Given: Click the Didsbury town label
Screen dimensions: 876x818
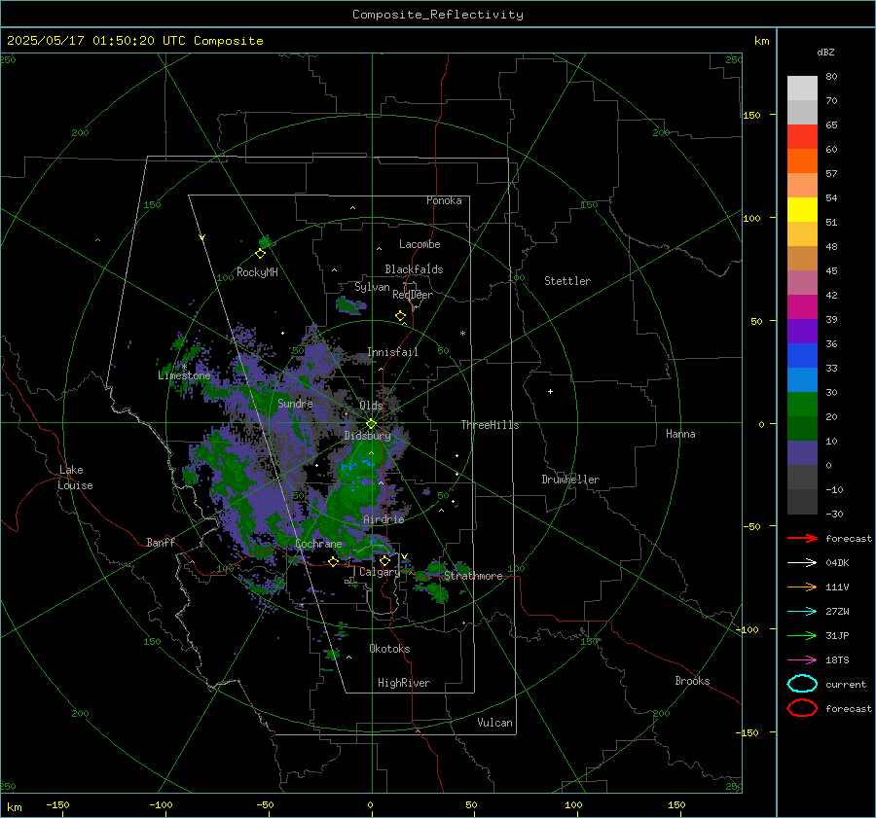Looking at the screenshot, I should coord(367,436).
